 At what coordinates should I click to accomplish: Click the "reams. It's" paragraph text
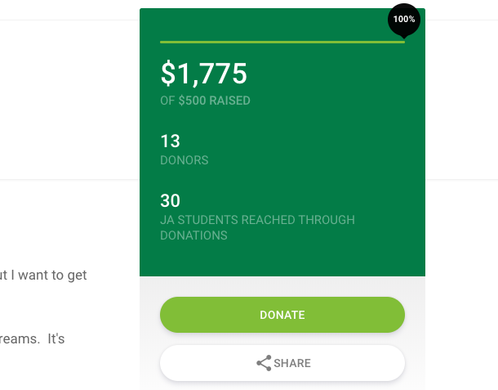click(32, 338)
